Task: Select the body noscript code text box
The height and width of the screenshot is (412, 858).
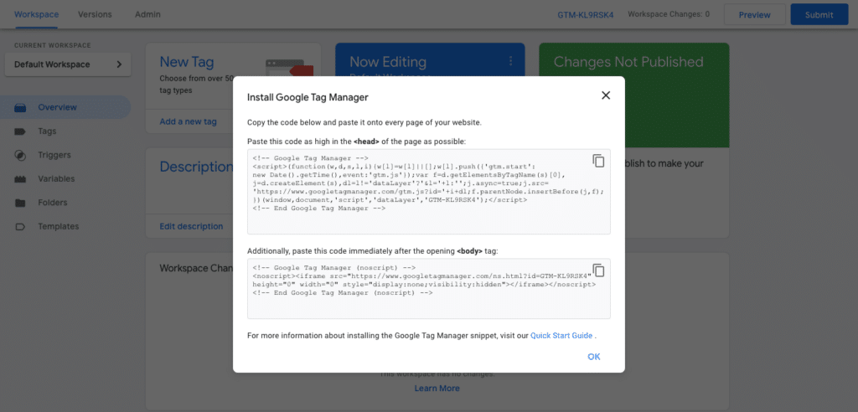Action: pyautogui.click(x=429, y=288)
